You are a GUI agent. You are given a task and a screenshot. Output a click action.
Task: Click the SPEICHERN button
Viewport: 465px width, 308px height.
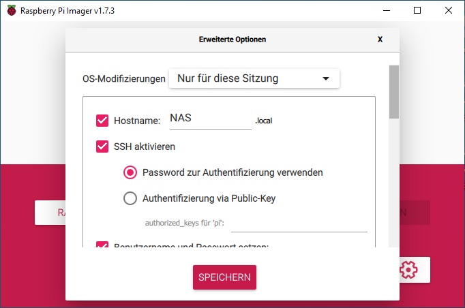(x=224, y=277)
